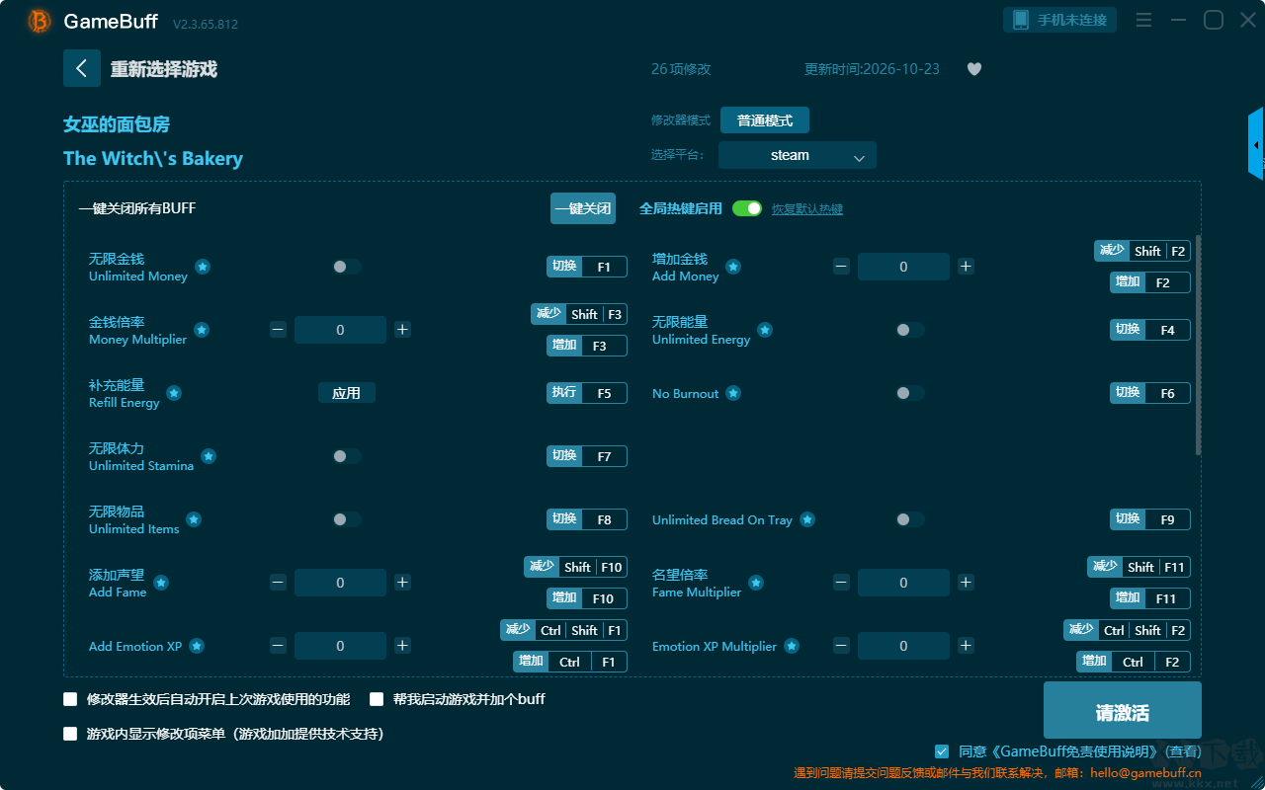Click the 手机未连接 phone connection button
Screen dimensions: 1265x790
point(1060,20)
